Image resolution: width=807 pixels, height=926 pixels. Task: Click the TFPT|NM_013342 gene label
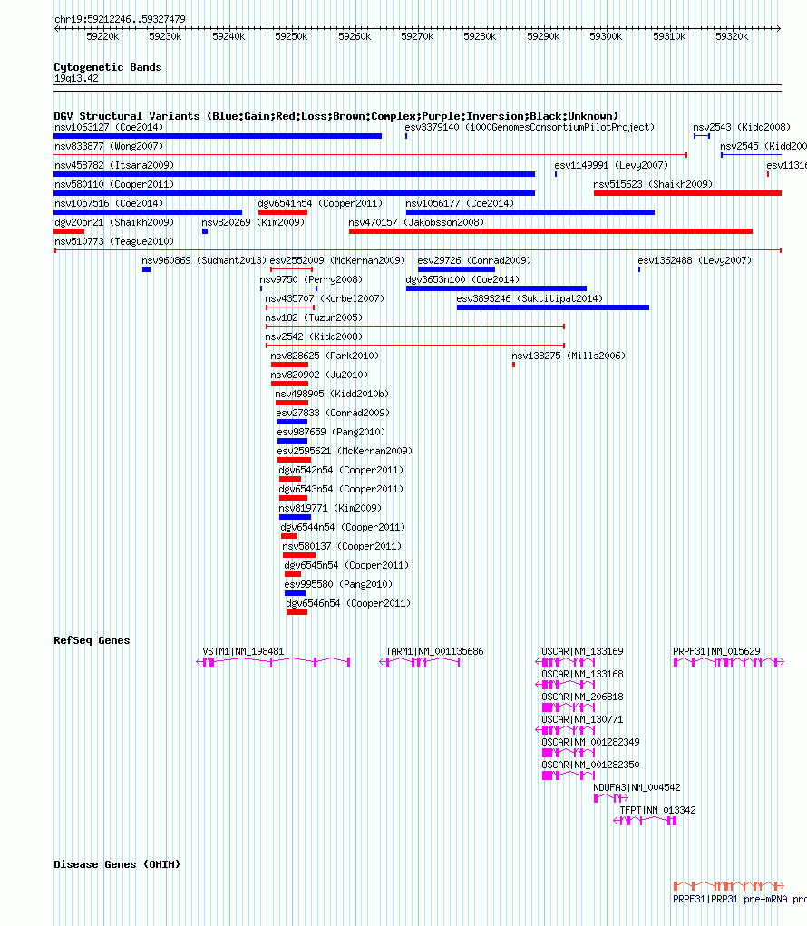click(x=657, y=810)
